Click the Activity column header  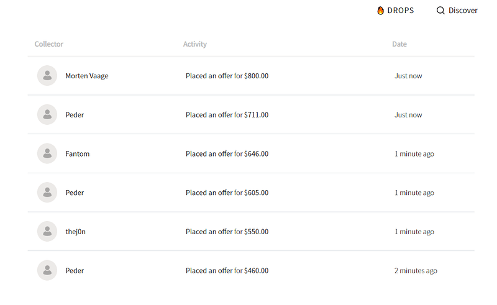tap(195, 44)
